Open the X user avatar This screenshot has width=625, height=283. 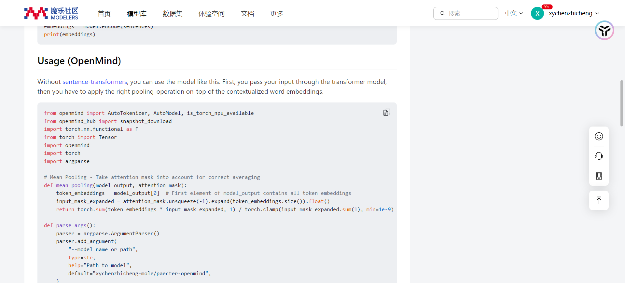[537, 13]
